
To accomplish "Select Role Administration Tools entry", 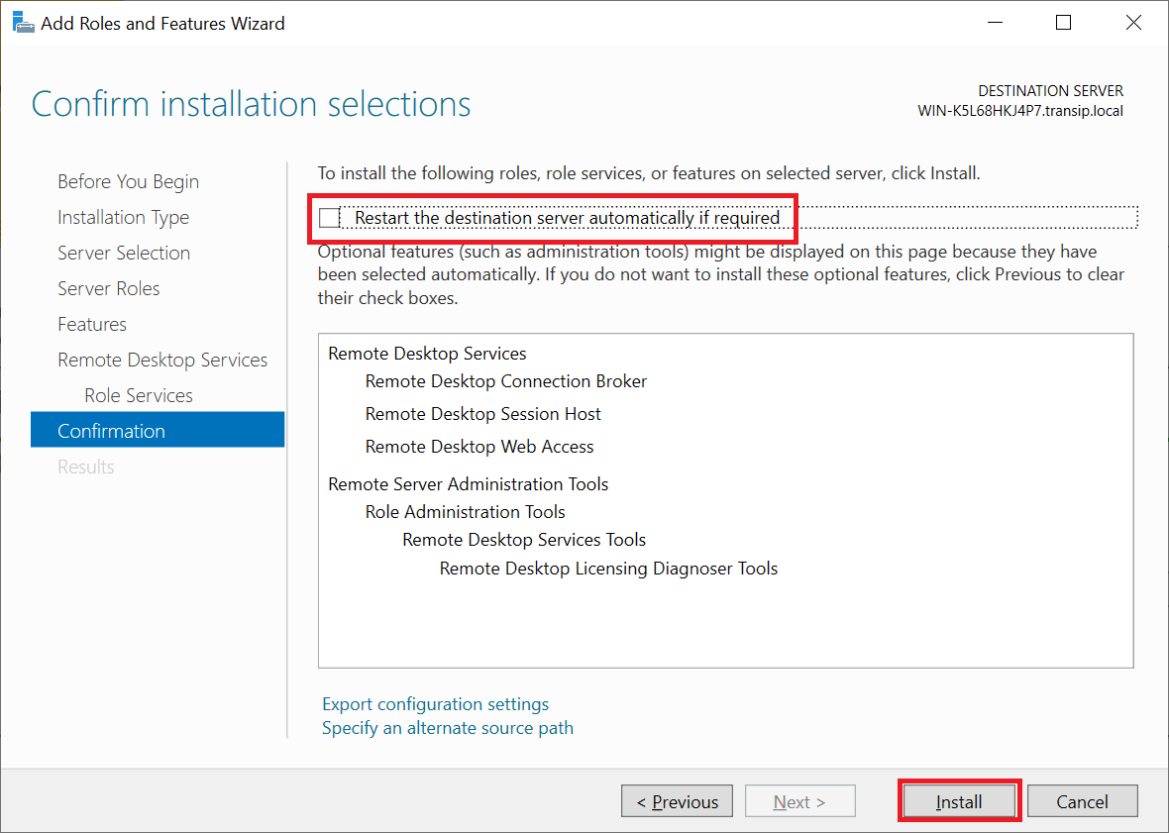I will click(466, 512).
